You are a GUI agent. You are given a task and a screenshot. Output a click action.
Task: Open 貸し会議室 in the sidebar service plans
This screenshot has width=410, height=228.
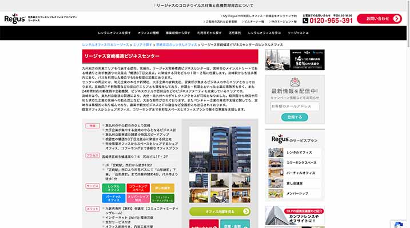click(x=294, y=184)
